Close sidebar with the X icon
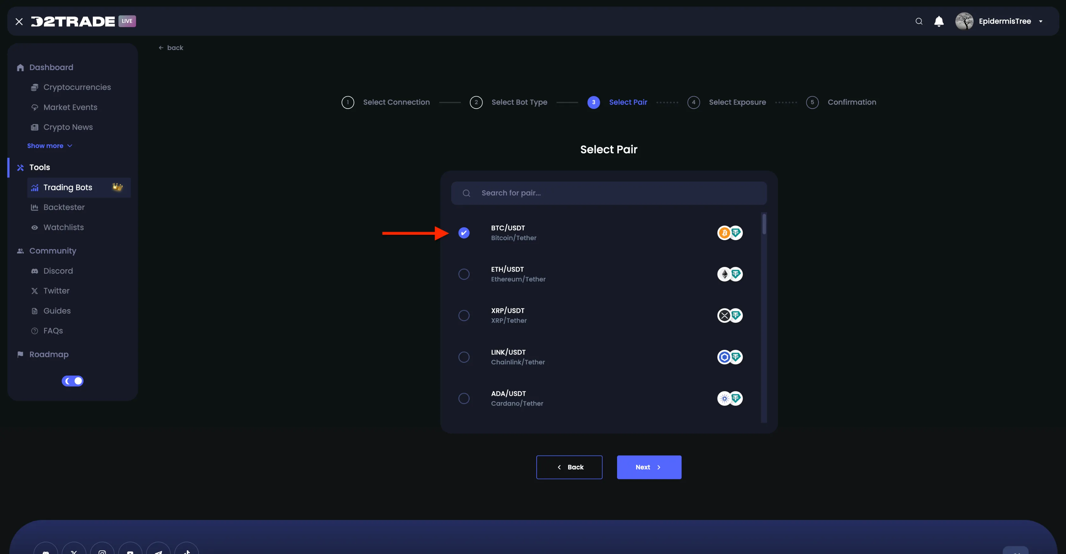This screenshot has height=554, width=1066. [x=19, y=22]
